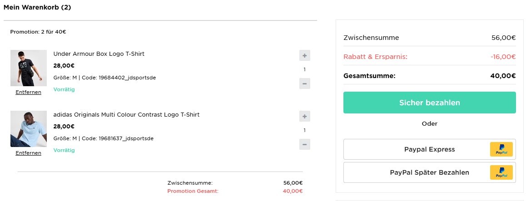
Task: Decrease quantity of Under Armour T-Shirt
Action: (x=305, y=83)
